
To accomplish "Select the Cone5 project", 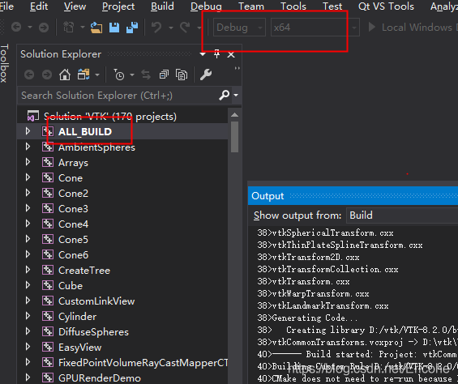I will coord(73,240).
